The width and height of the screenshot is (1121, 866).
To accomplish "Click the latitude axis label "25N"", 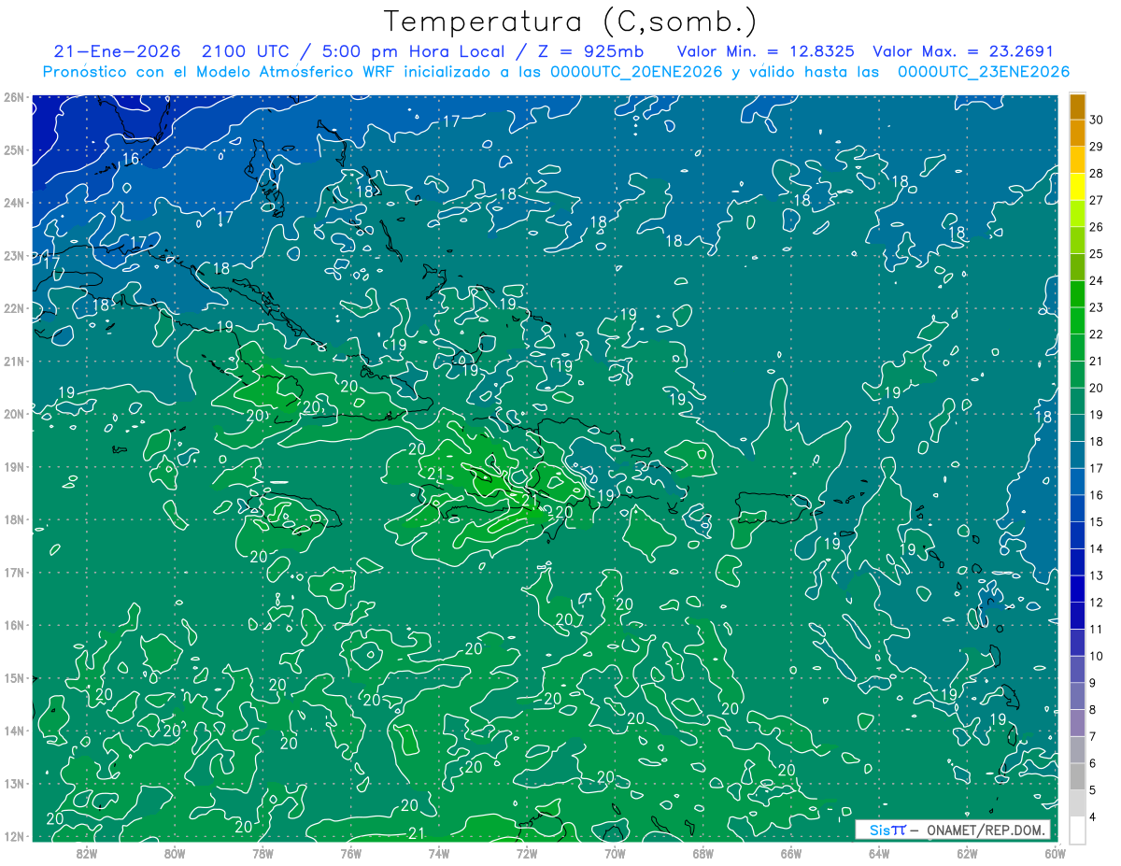I will tap(14, 149).
